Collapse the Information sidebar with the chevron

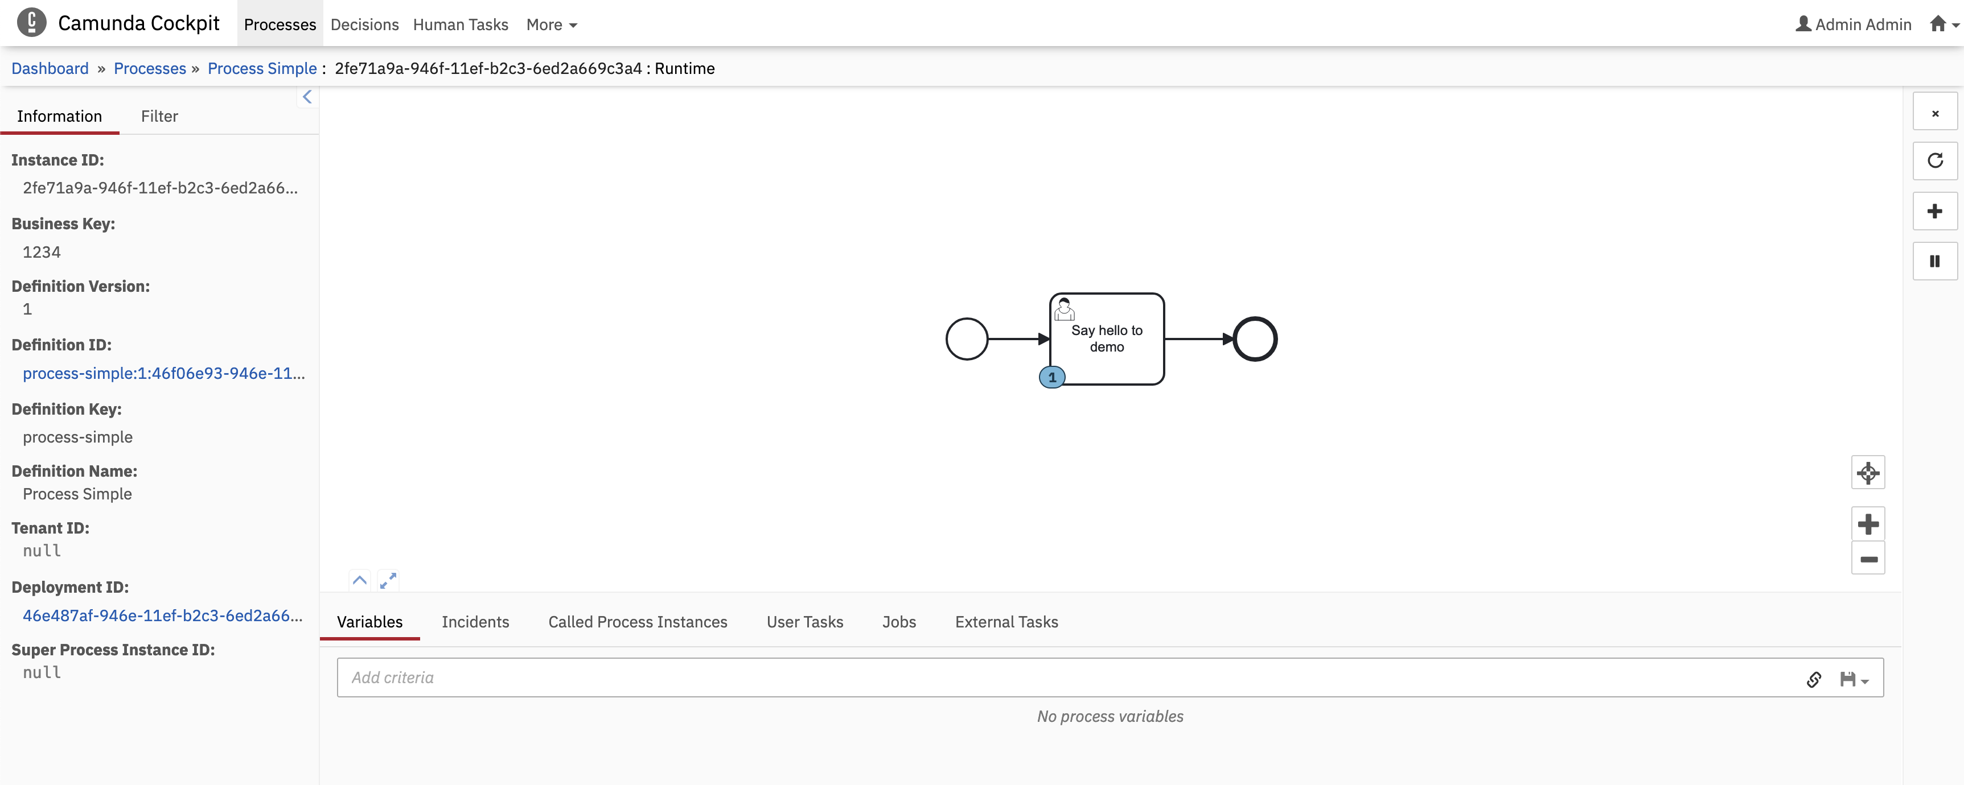[307, 97]
